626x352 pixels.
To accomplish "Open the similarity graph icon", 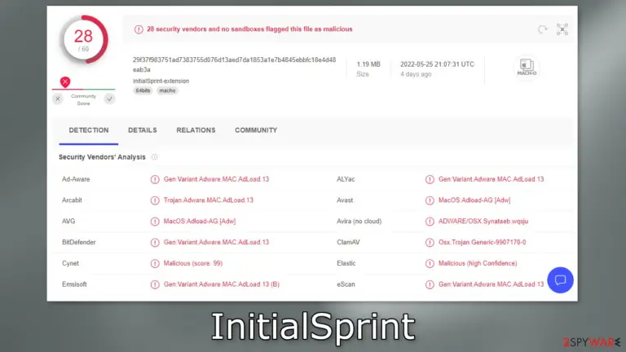I will coord(562,29).
